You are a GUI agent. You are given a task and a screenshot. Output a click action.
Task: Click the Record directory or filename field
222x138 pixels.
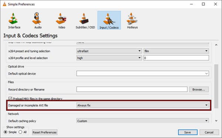click(132, 89)
